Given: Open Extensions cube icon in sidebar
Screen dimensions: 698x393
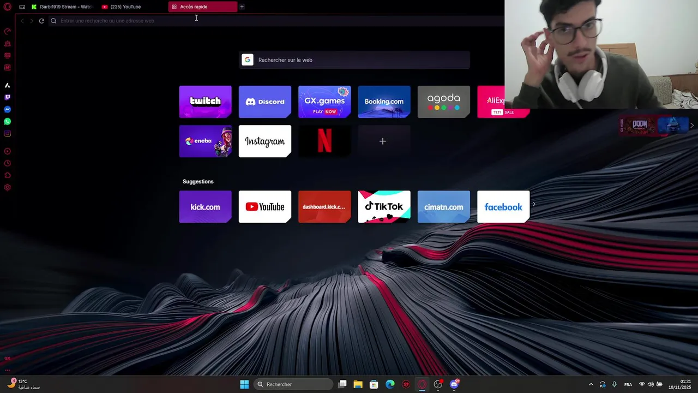Looking at the screenshot, I should 8,175.
